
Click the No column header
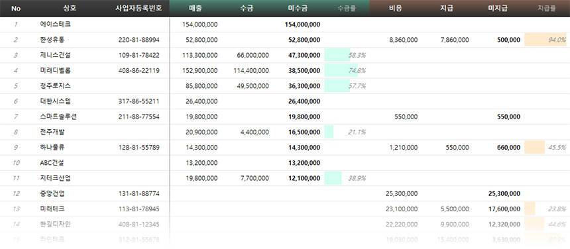click(x=16, y=9)
